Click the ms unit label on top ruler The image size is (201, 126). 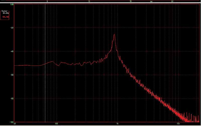(x=151, y=1)
